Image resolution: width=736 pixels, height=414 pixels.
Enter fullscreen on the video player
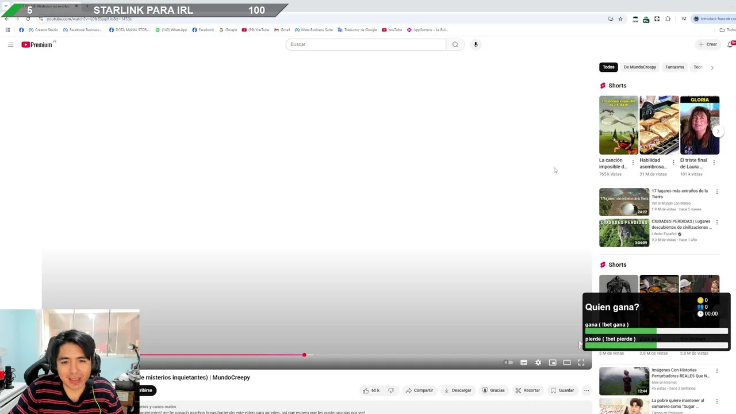(581, 362)
